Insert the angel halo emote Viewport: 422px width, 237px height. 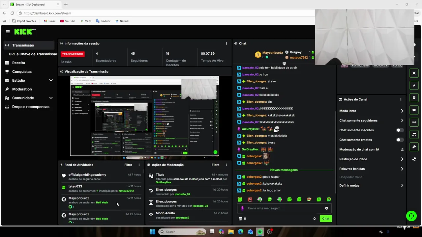(x=240, y=199)
